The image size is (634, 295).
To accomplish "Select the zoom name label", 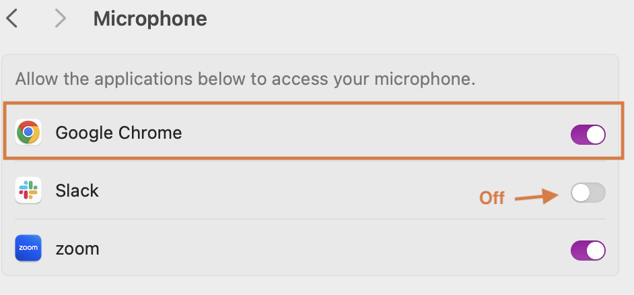I will click(77, 249).
